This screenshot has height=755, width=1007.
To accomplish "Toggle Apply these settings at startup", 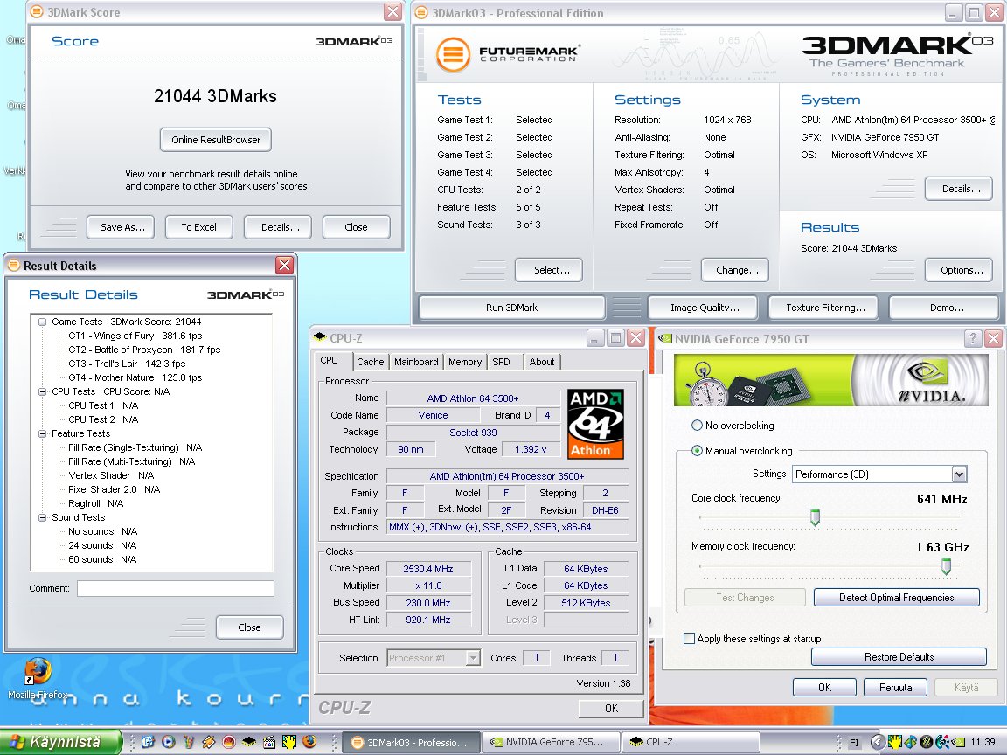I will (x=689, y=638).
